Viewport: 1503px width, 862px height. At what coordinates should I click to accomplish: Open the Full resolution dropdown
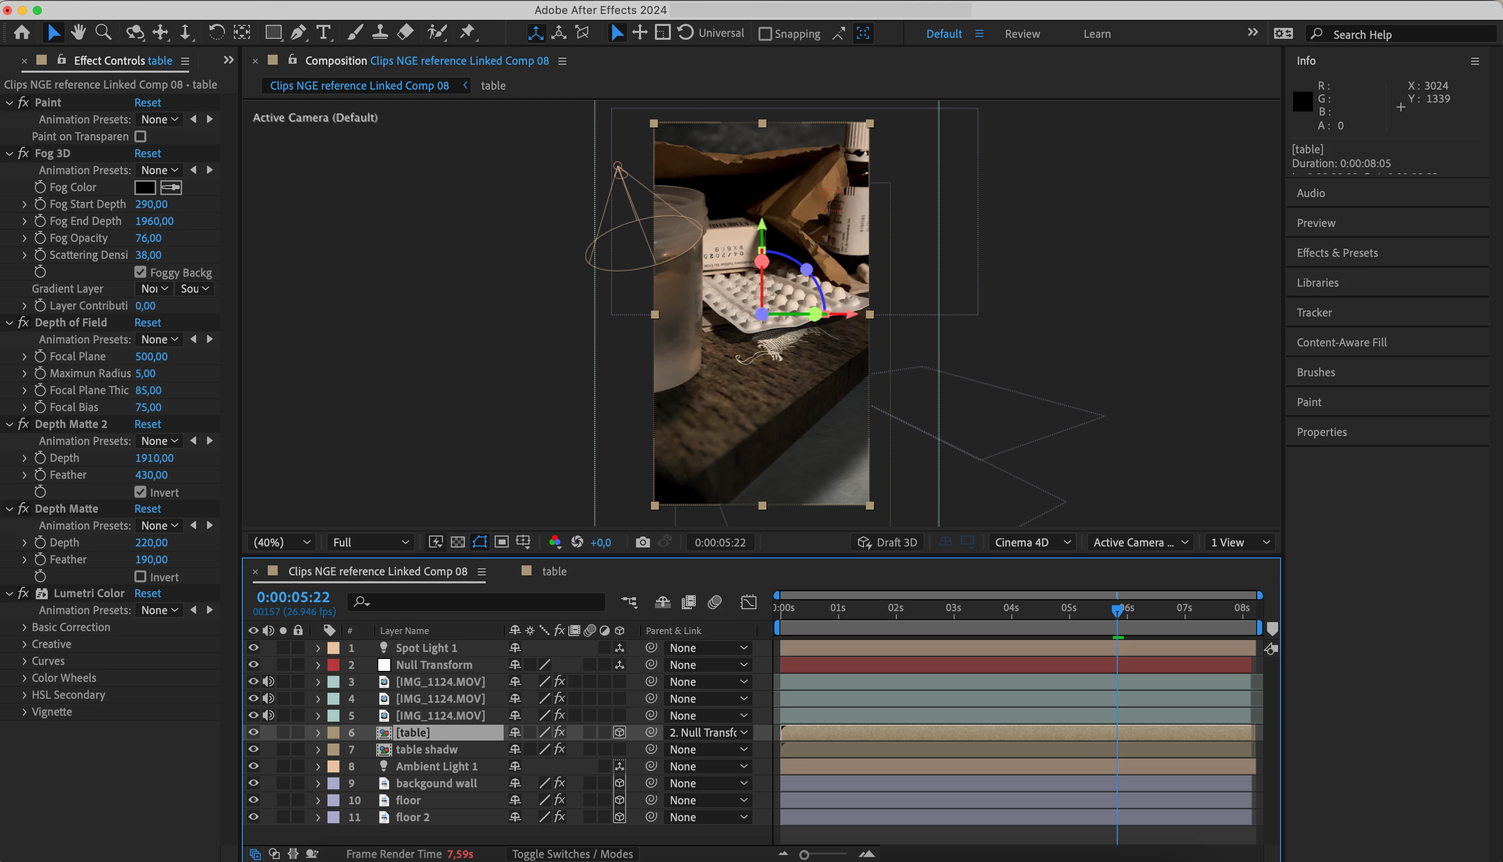coord(371,542)
